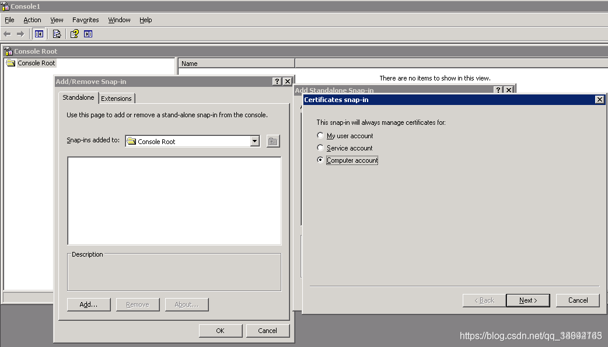Click the Export List toolbar icon

57,34
